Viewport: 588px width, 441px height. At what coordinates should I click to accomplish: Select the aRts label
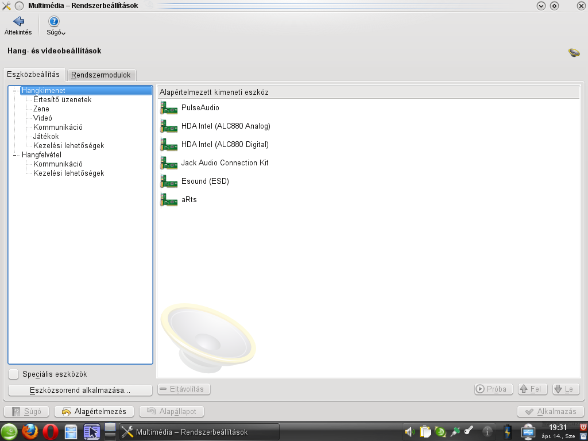point(189,199)
